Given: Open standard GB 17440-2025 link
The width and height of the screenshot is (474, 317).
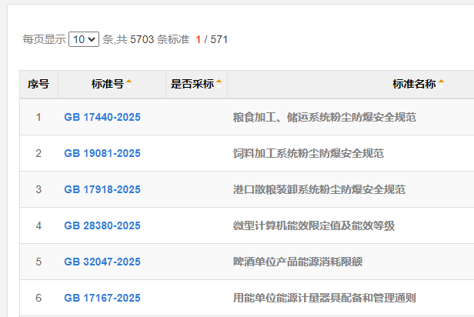Looking at the screenshot, I should (x=102, y=118).
